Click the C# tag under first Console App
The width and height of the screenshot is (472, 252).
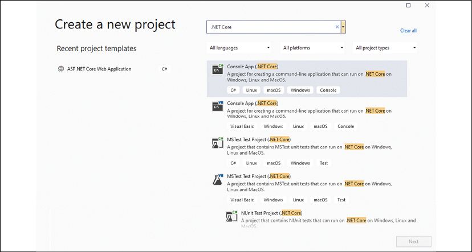click(x=233, y=90)
